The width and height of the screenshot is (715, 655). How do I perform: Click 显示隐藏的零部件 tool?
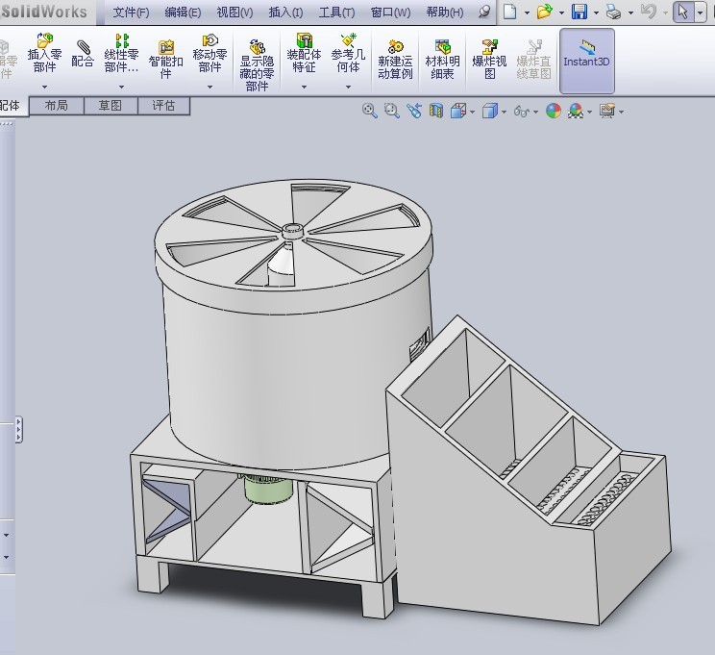point(257,65)
